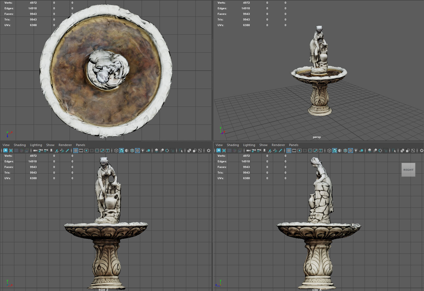This screenshot has width=424, height=291.
Task: Click Isolate Select icon in side view toolbar
Action: tap(394, 151)
